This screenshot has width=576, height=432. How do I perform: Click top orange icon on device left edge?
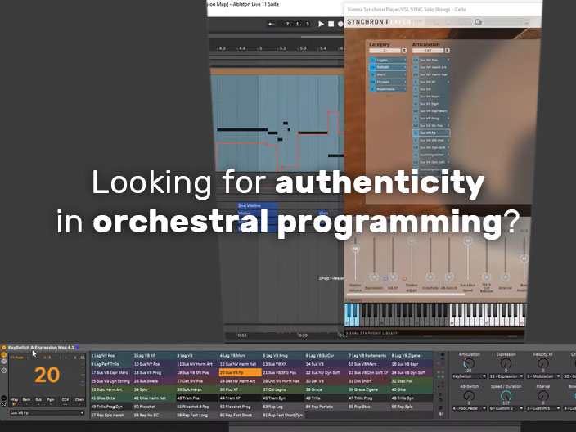pos(3,355)
